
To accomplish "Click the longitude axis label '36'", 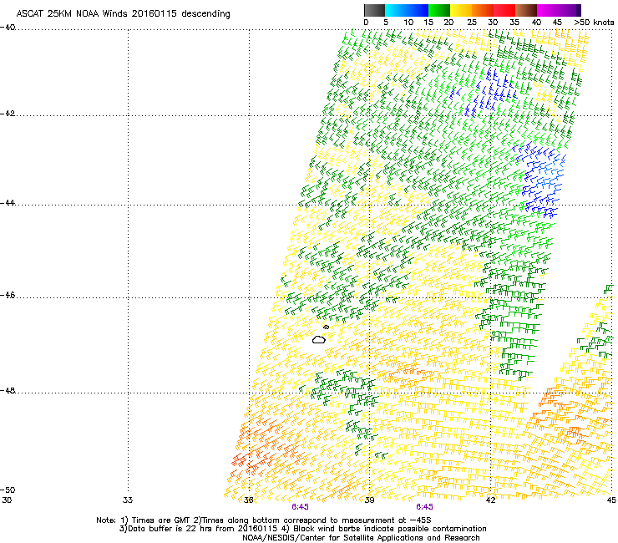I will (x=249, y=500).
